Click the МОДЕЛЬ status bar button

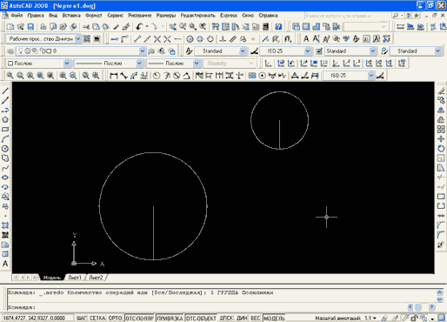(x=274, y=319)
